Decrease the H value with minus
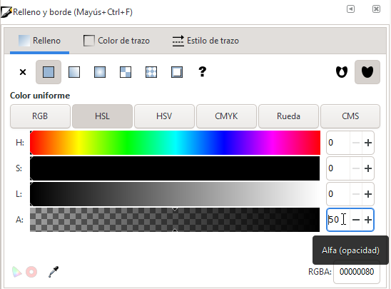This screenshot has height=289, width=391. coord(356,143)
